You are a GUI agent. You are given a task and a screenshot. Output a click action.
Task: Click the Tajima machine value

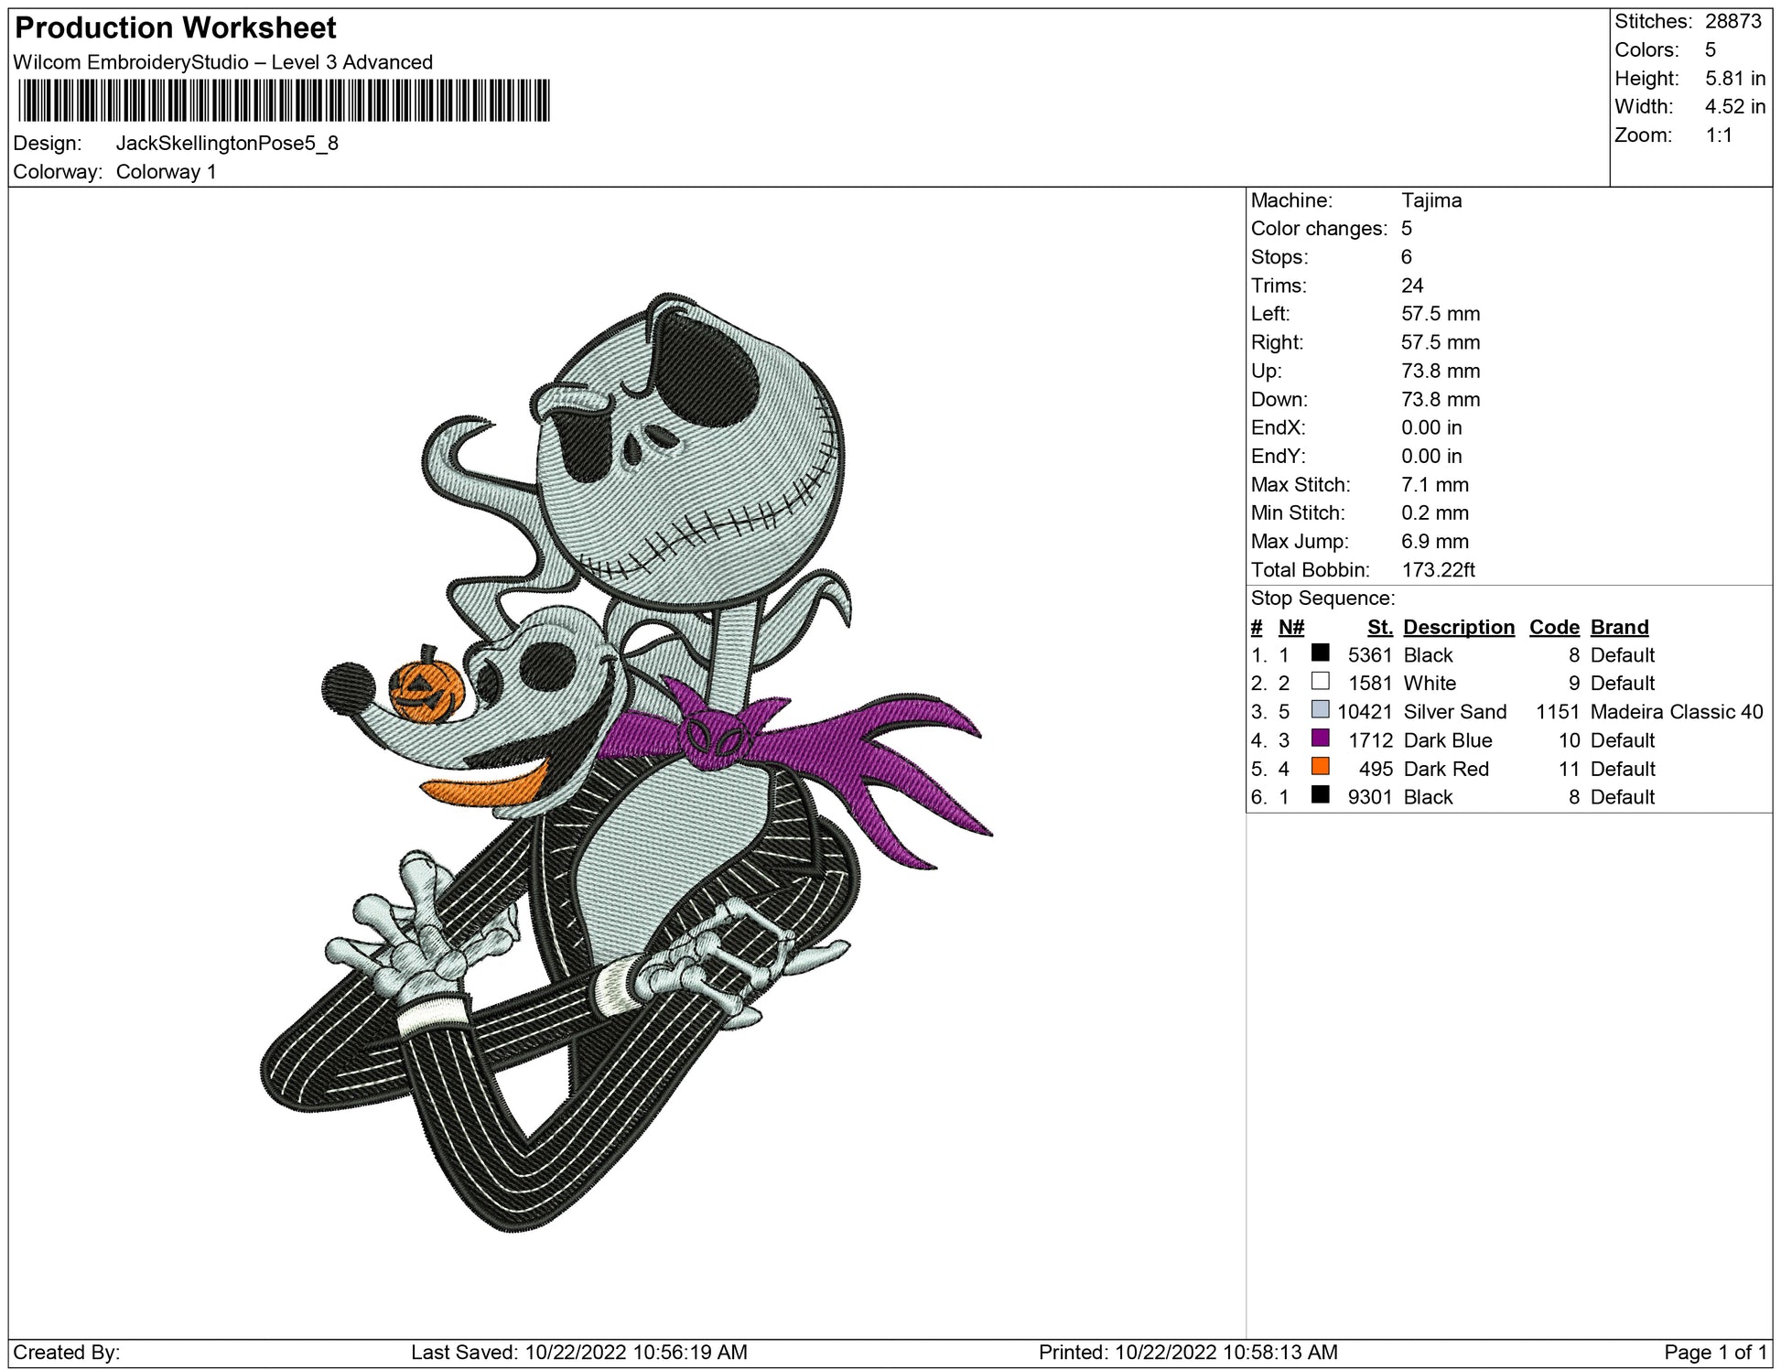pyautogui.click(x=1431, y=200)
